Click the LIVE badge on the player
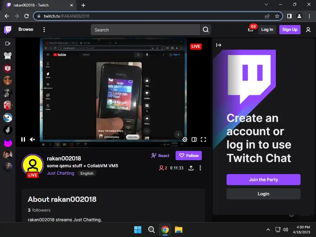The height and width of the screenshot is (237, 316). (x=196, y=47)
